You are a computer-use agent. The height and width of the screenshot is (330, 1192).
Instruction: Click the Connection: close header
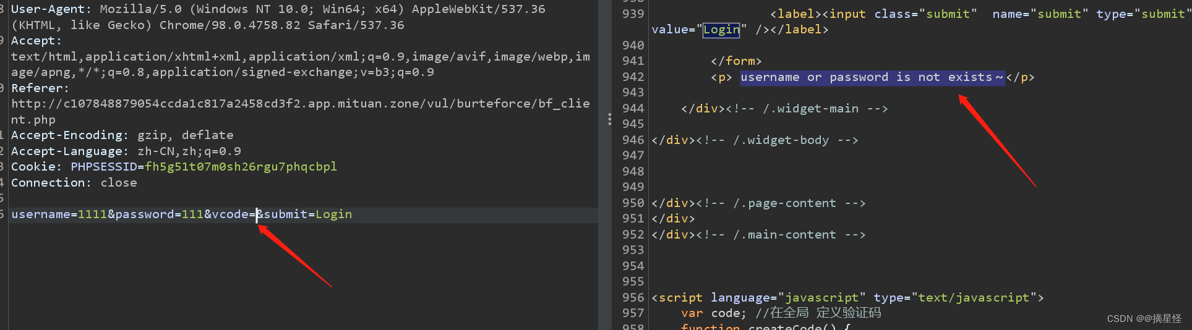pyautogui.click(x=74, y=183)
